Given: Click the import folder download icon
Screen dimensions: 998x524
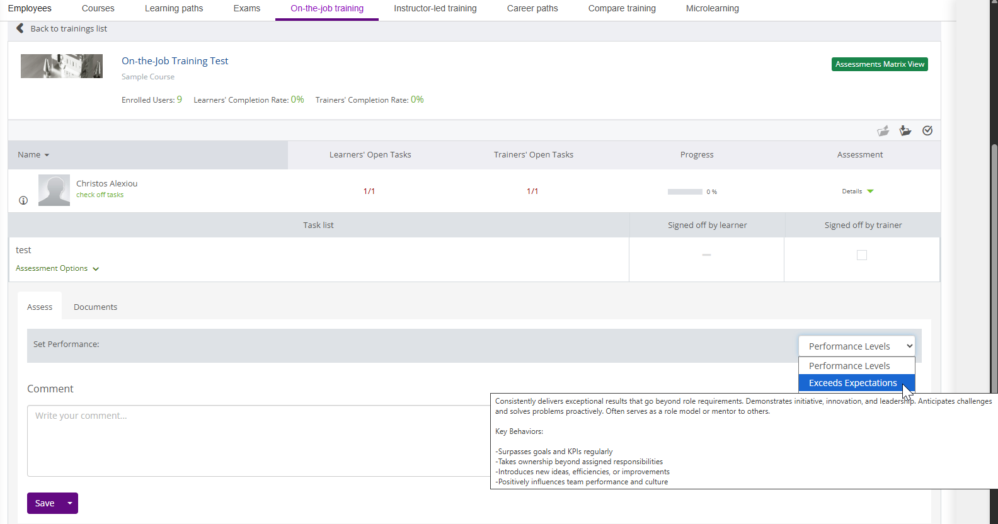Looking at the screenshot, I should pyautogui.click(x=905, y=130).
